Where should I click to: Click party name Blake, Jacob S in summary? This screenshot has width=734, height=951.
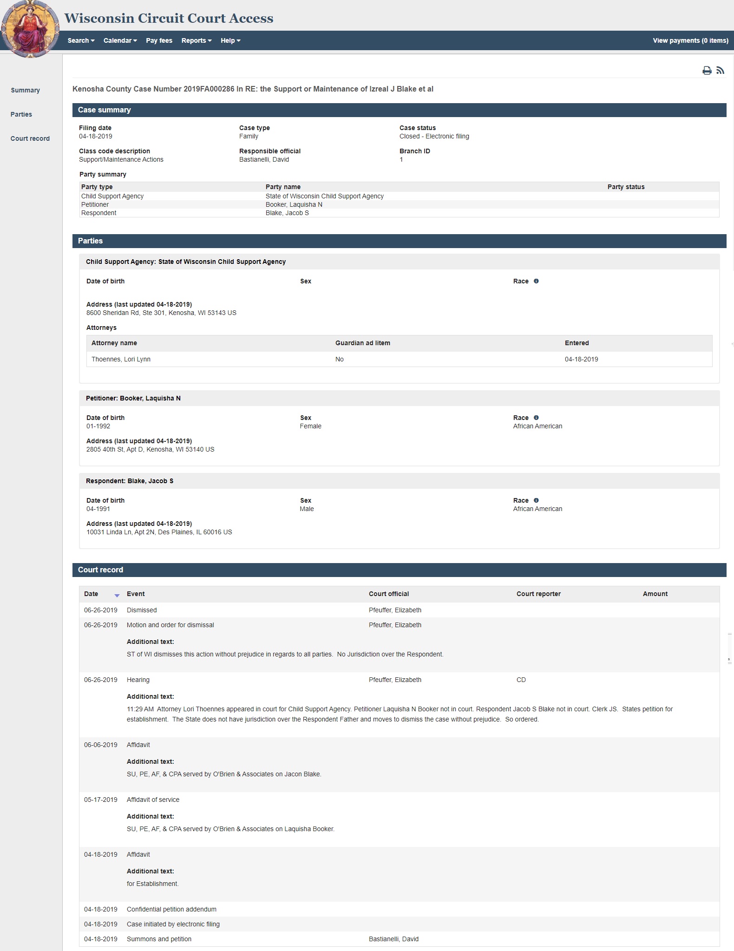pos(287,213)
